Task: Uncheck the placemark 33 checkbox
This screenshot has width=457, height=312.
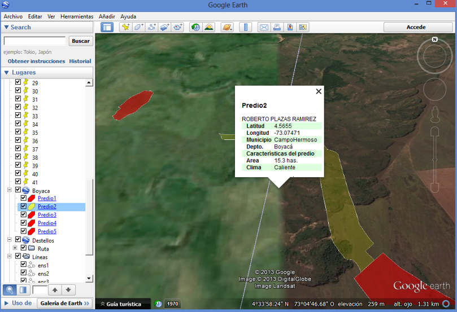Action: (x=18, y=115)
